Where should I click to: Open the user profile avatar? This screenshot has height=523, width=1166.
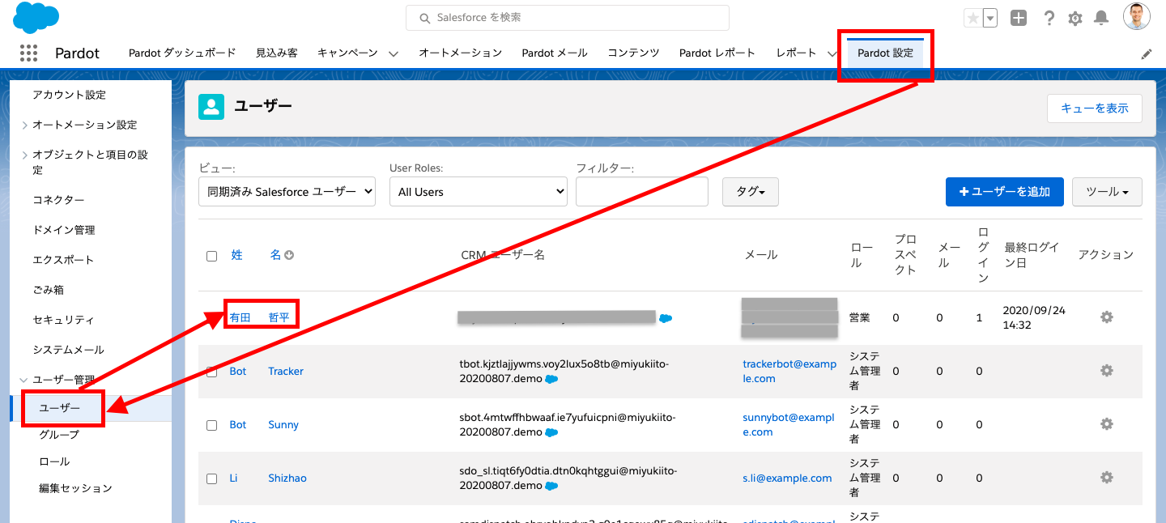[1137, 17]
